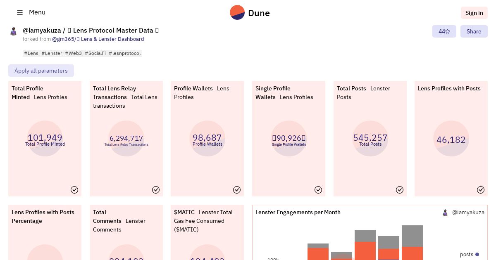
Task: Click Apply all parameters
Action: tap(41, 71)
